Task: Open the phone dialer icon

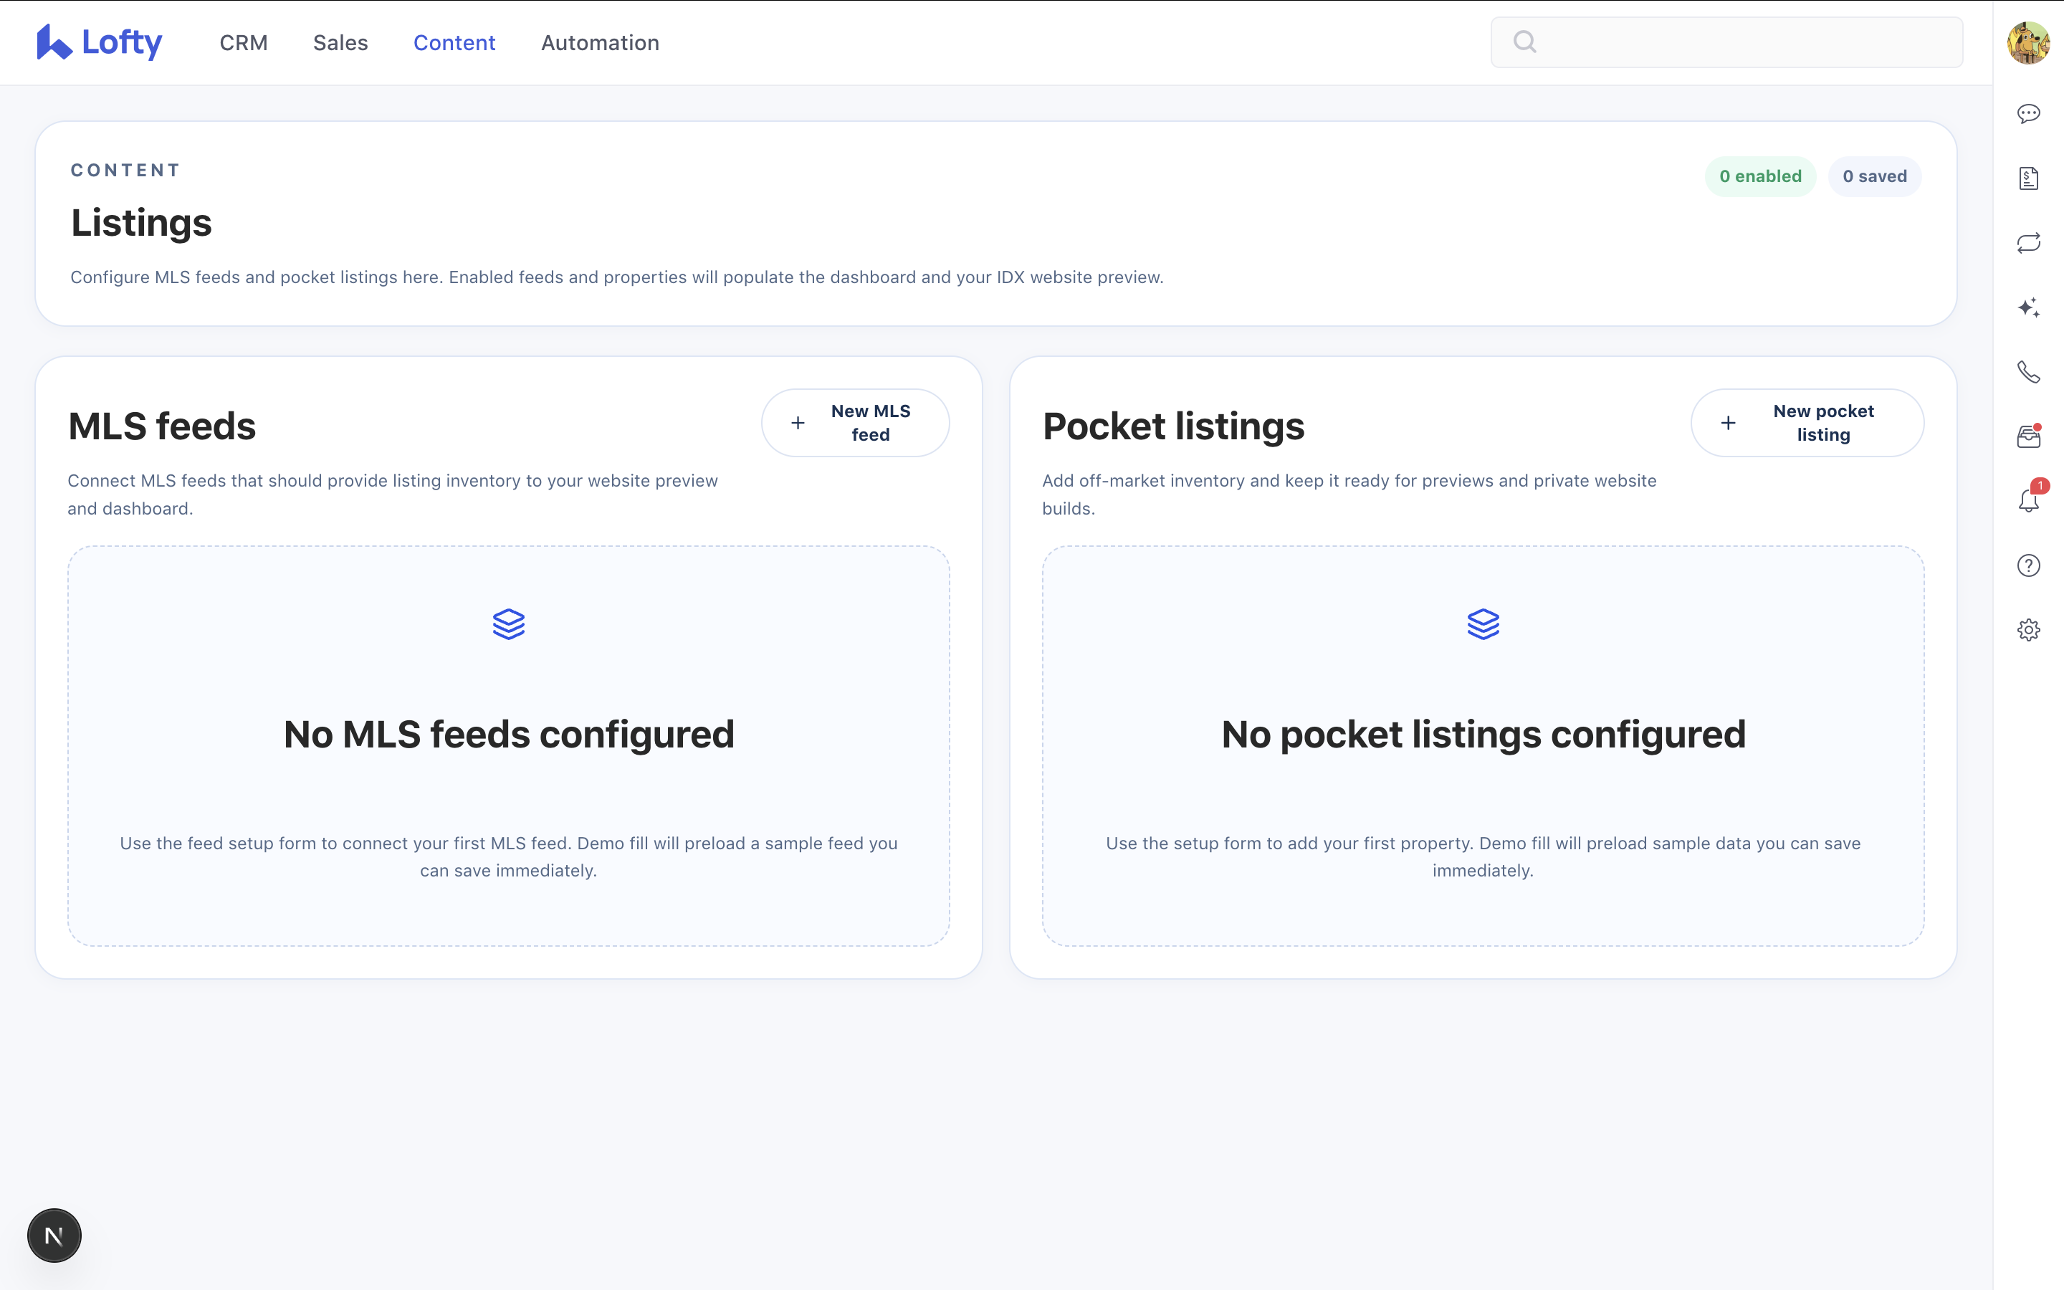Action: (x=2028, y=372)
